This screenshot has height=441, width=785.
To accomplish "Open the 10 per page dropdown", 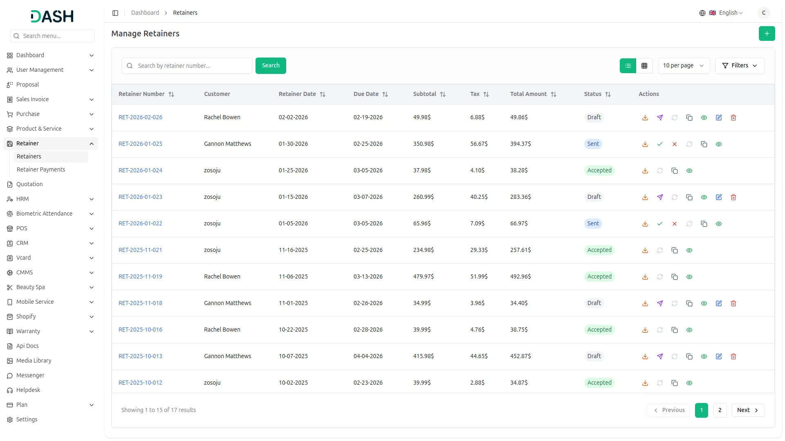I will [x=683, y=66].
